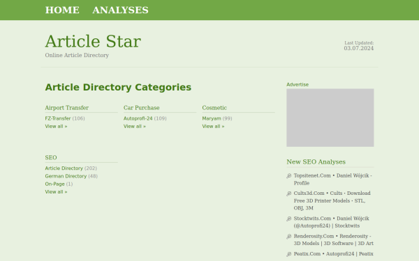Open the Car Purchase category

coord(141,108)
